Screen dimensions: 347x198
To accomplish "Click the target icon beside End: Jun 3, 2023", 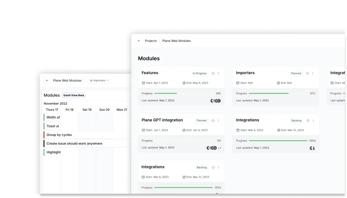I will click(x=184, y=130).
